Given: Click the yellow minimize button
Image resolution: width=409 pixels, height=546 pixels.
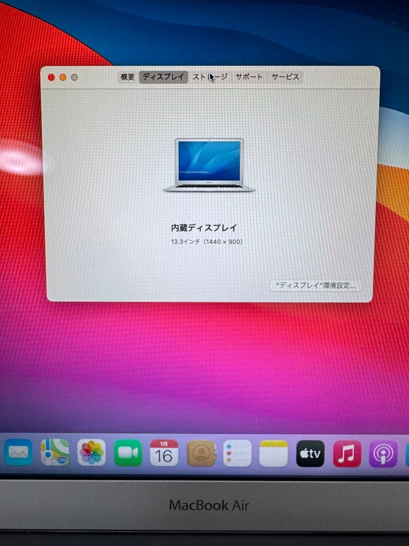Looking at the screenshot, I should pos(62,77).
